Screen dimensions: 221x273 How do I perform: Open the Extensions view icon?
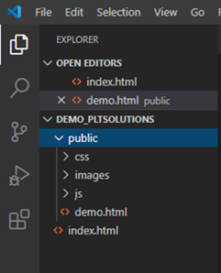tap(19, 219)
